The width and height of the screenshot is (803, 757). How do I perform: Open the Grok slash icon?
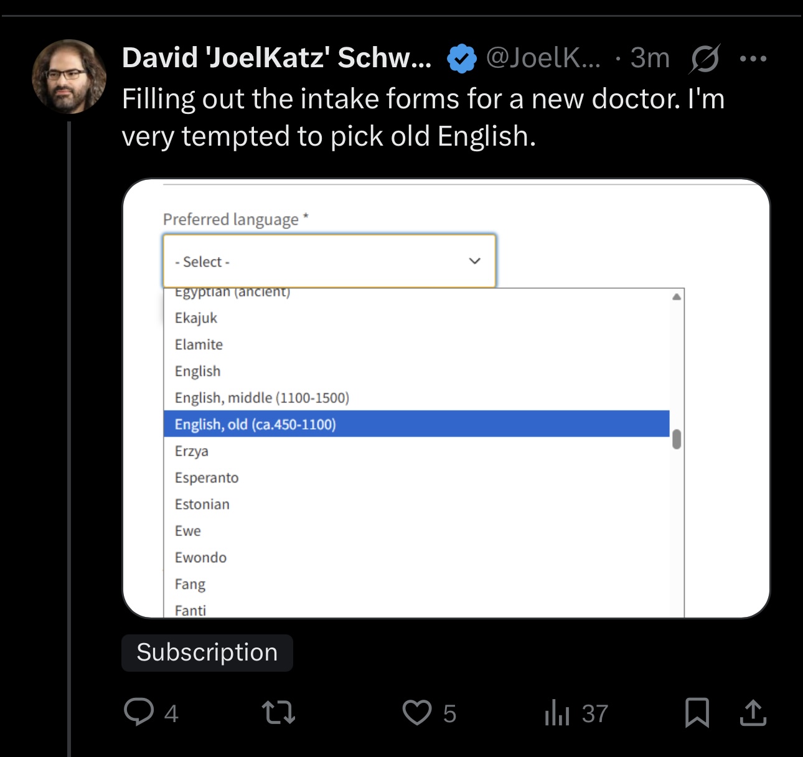(705, 59)
